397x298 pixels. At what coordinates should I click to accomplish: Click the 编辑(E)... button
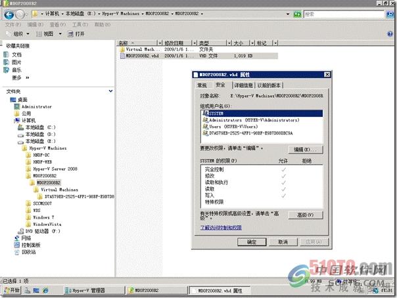click(306, 150)
